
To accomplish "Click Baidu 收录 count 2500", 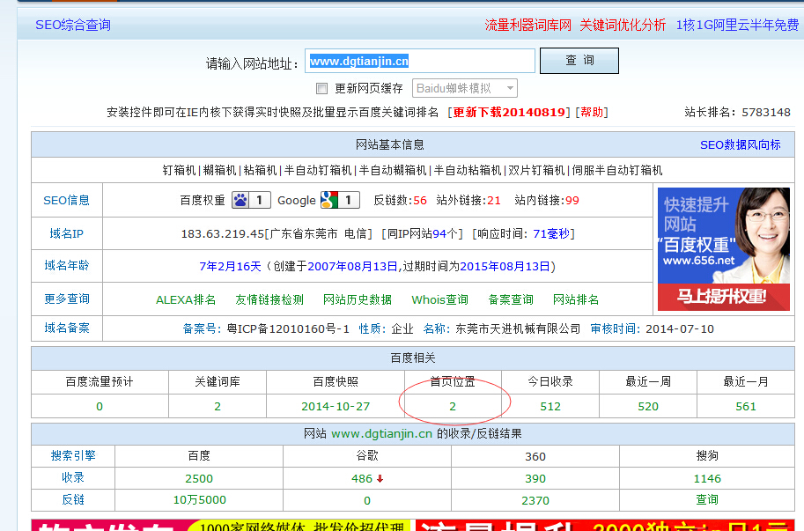I will coord(199,479).
